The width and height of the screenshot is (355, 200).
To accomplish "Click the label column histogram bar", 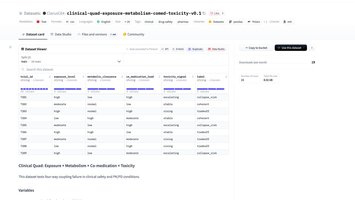I will [x=211, y=89].
